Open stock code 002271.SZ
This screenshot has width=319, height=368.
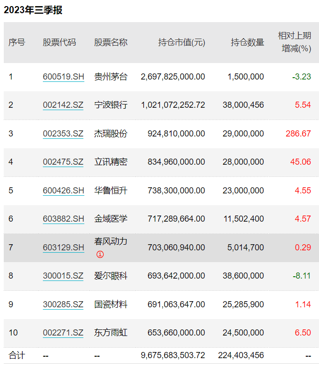(63, 333)
